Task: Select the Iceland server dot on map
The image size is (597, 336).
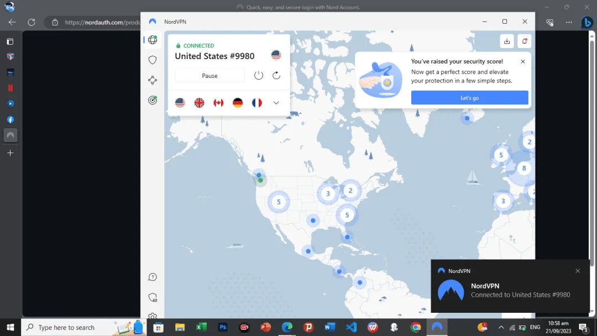Action: (x=467, y=118)
